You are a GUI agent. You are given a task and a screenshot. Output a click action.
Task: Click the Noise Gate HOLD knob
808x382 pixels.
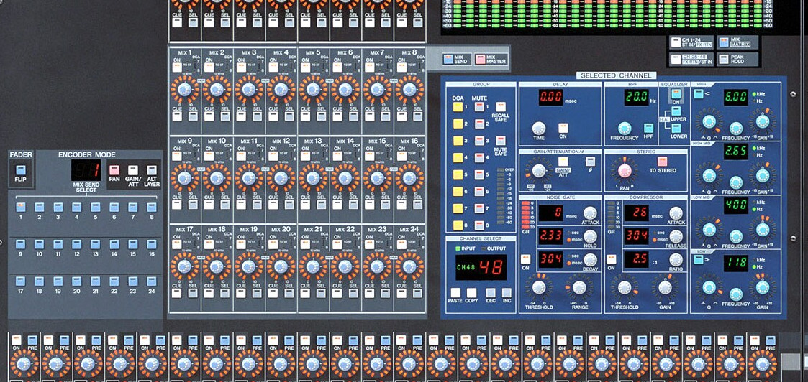tap(590, 236)
